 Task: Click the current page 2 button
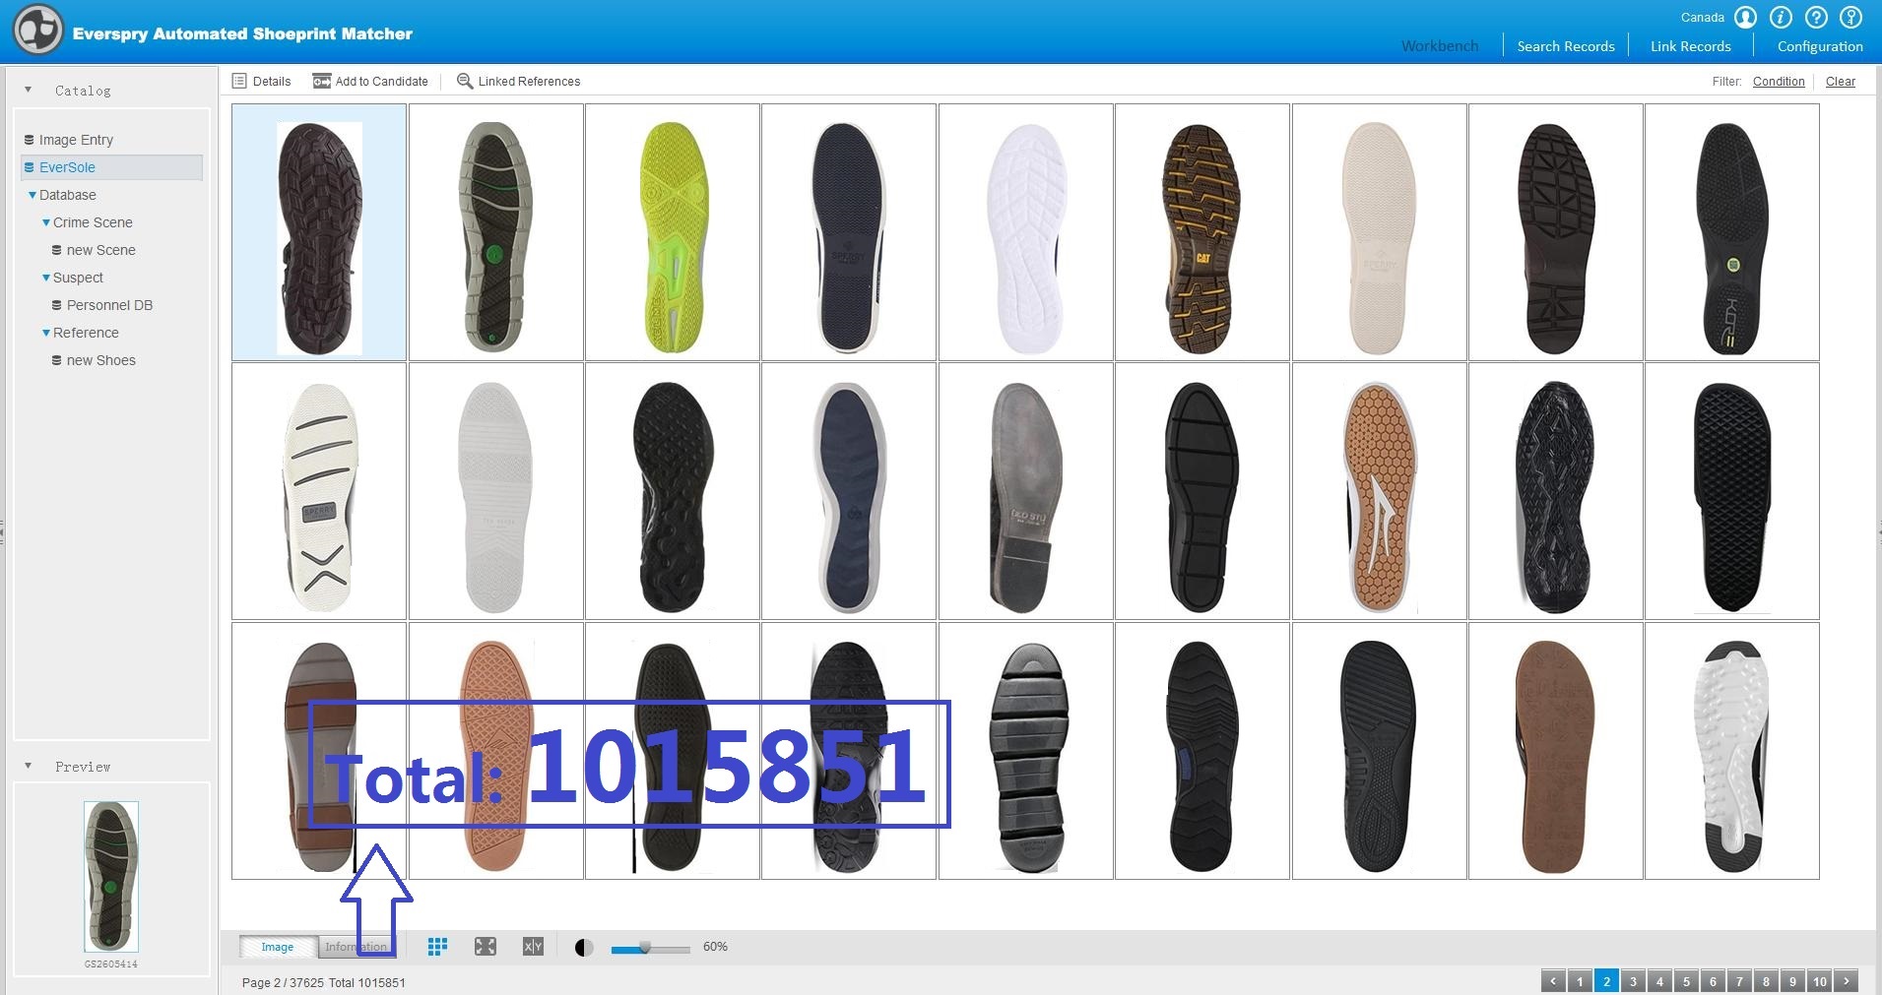(x=1606, y=981)
